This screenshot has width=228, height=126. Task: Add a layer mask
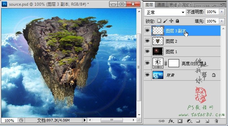pos(180,121)
